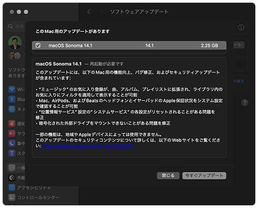Click the sidebar search field
The height and width of the screenshot is (208, 258).
pos(16,26)
